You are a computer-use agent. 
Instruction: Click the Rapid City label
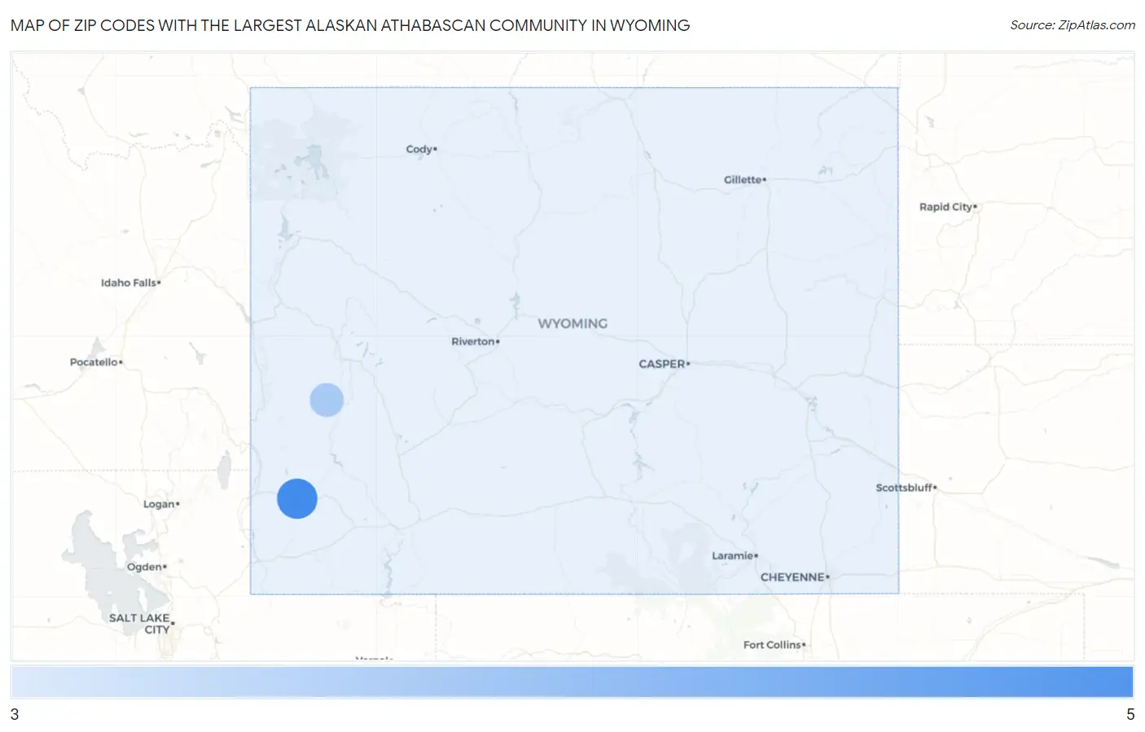pyautogui.click(x=945, y=207)
